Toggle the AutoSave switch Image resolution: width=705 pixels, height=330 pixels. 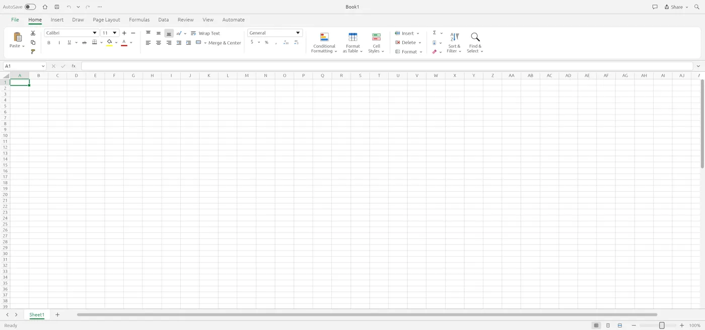coord(30,7)
